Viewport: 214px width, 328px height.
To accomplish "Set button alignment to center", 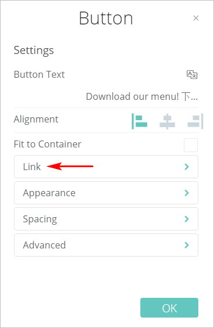I will [167, 121].
